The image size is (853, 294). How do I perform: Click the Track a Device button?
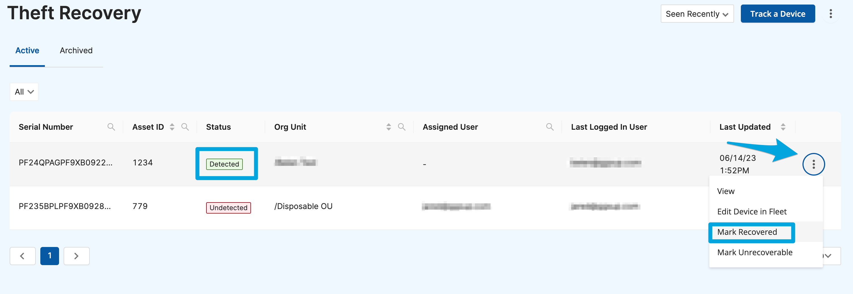click(x=777, y=14)
